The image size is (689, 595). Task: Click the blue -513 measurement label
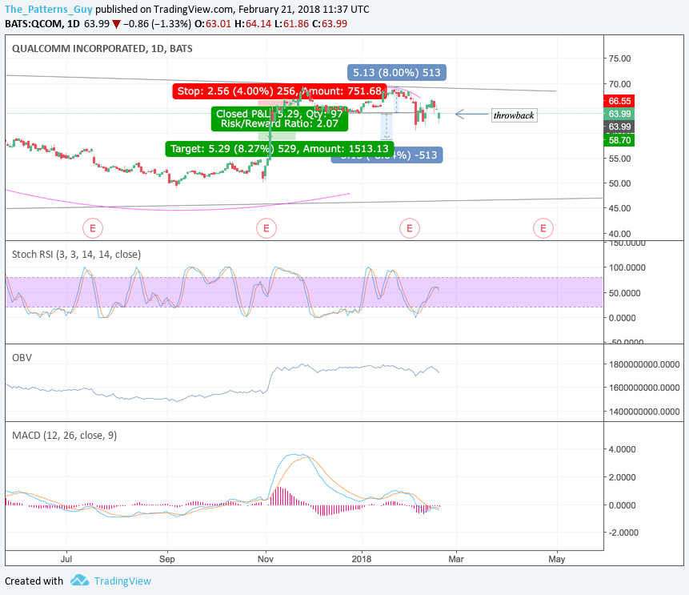click(x=419, y=155)
